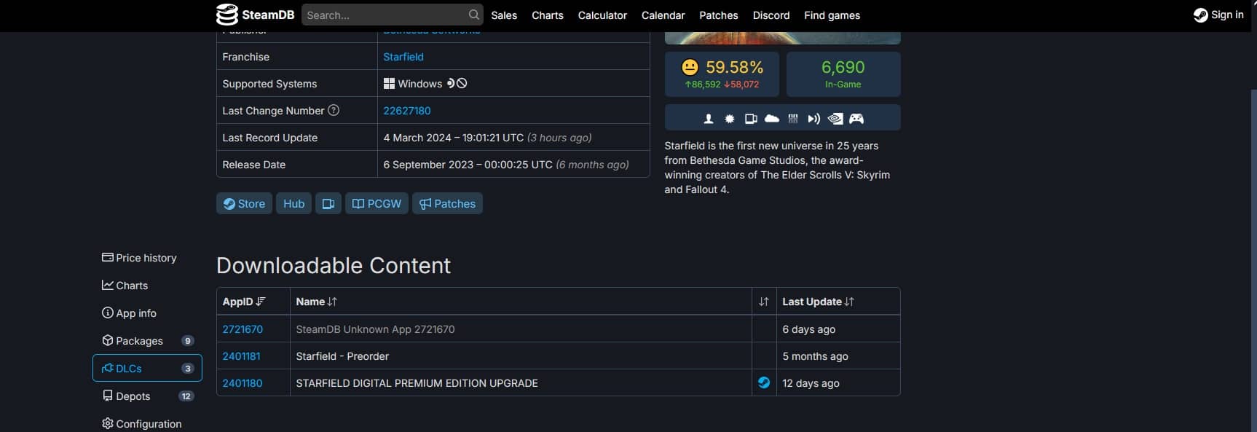Click the broadcast sound-wave icon
The height and width of the screenshot is (432, 1257).
pos(814,119)
